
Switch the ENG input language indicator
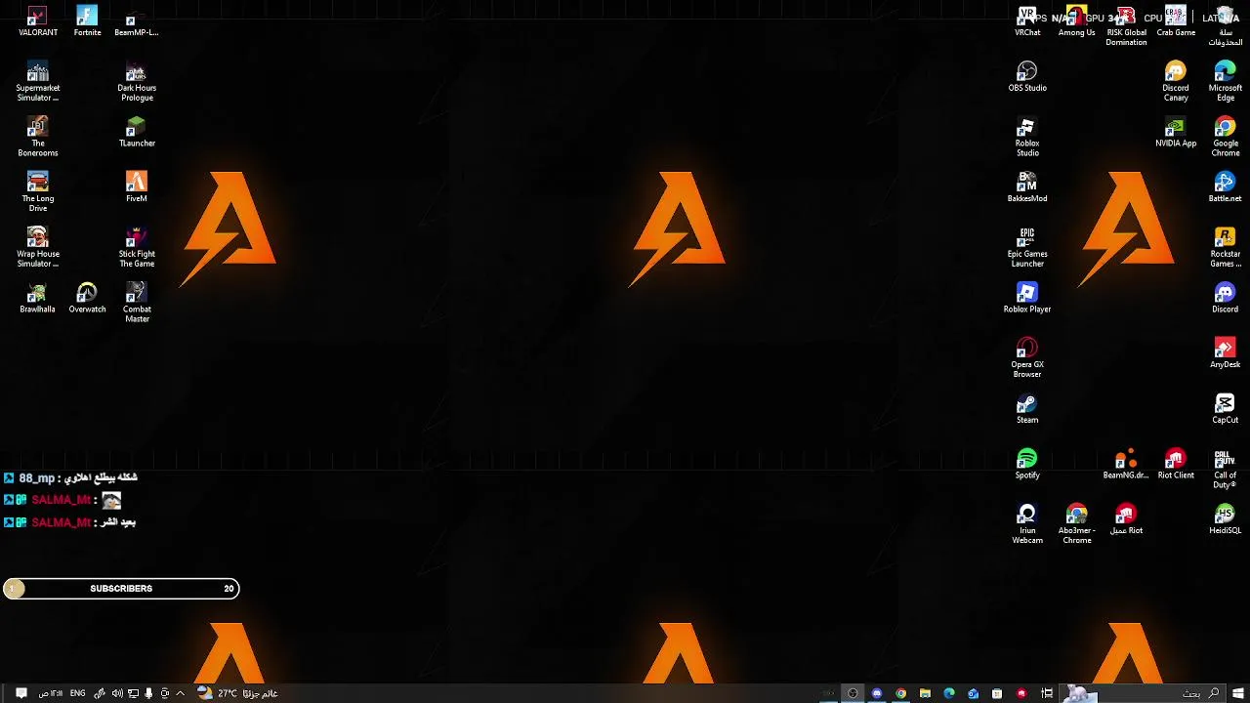click(77, 693)
